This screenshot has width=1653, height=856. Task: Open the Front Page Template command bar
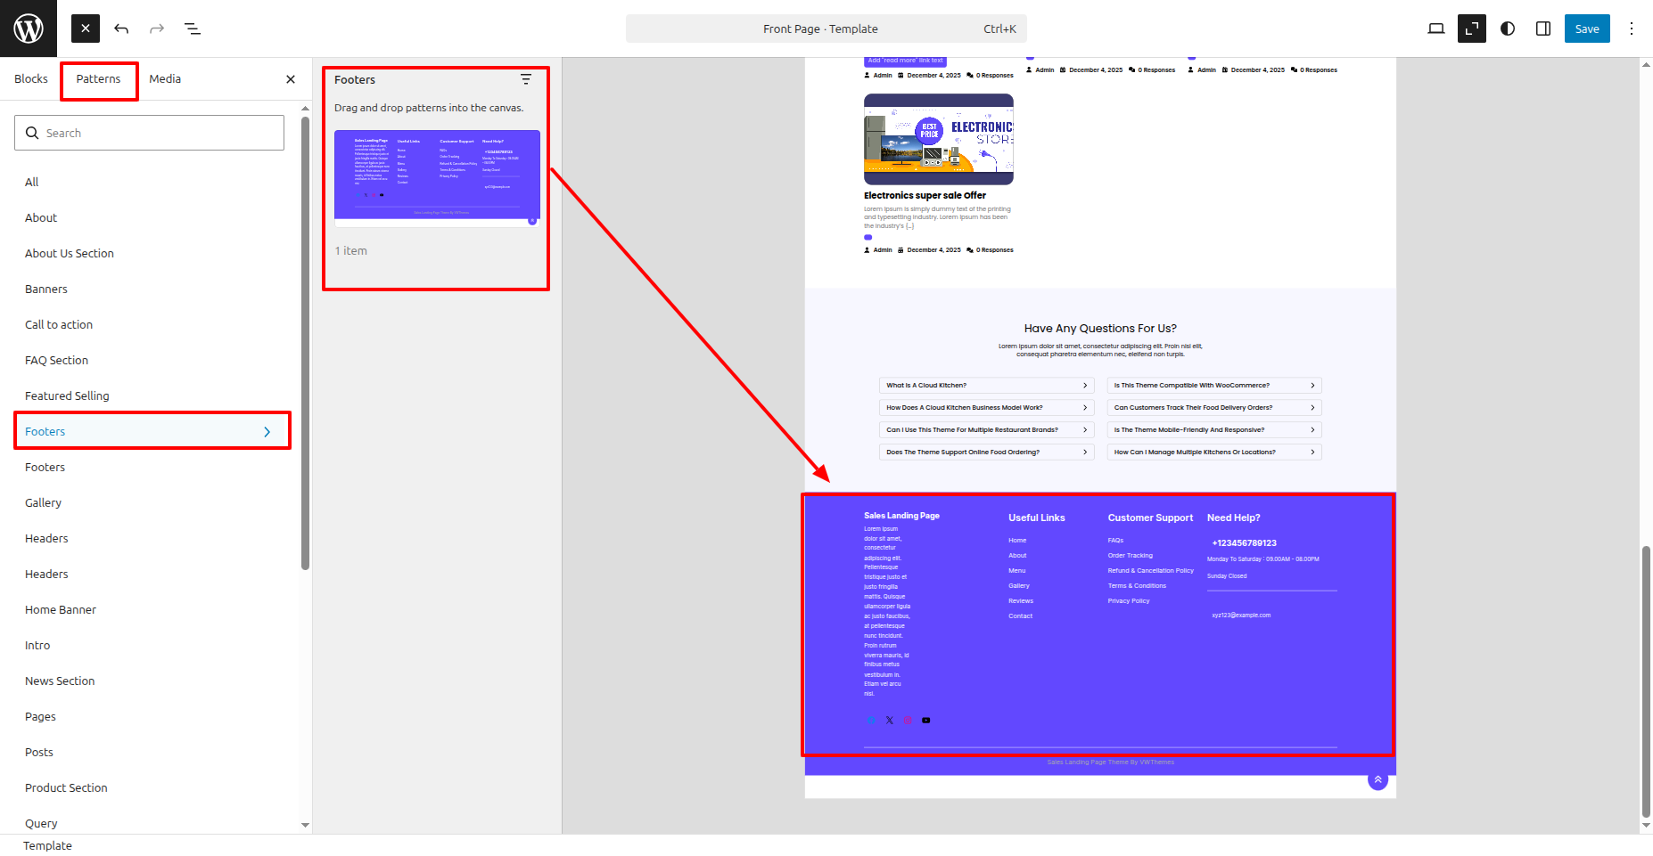826,29
